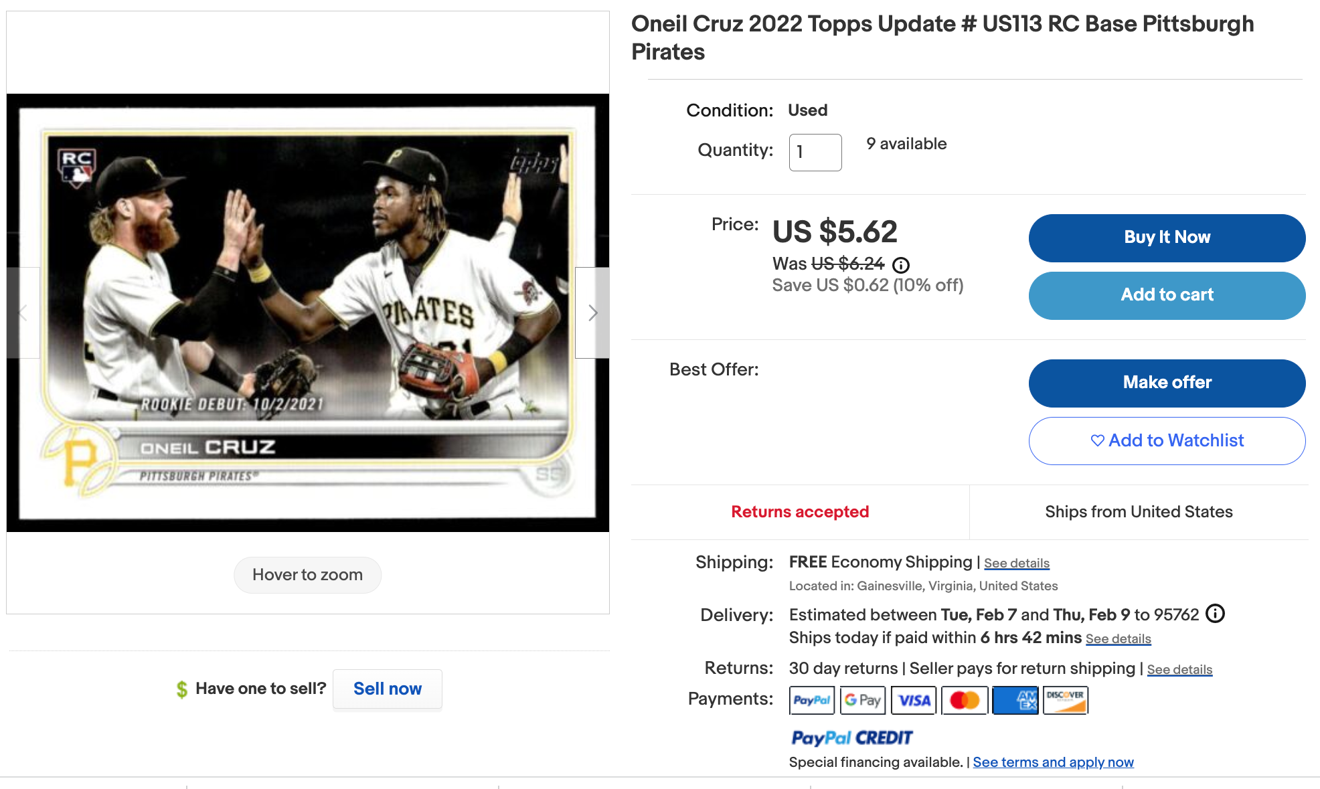1320x789 pixels.
Task: Click the delivery estimate info icon
Action: 1215,614
